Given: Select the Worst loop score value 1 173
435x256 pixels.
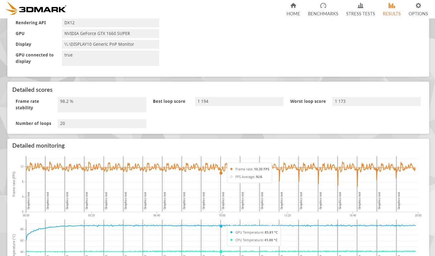Looking at the screenshot, I should [376, 101].
